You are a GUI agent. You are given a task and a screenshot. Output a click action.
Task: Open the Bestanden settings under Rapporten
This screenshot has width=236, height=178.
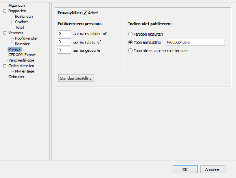24,16
